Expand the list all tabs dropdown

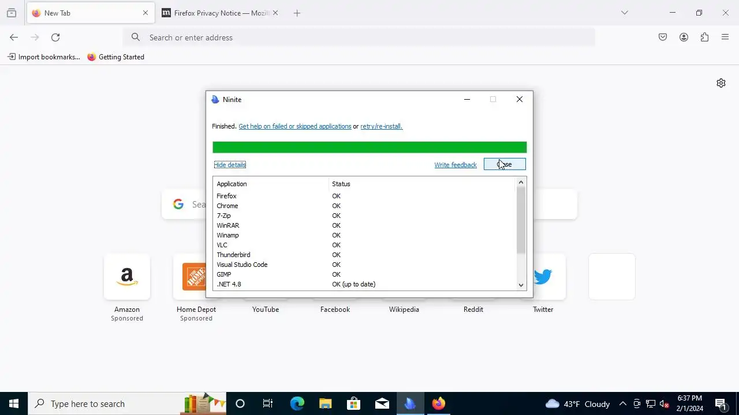coord(624,13)
